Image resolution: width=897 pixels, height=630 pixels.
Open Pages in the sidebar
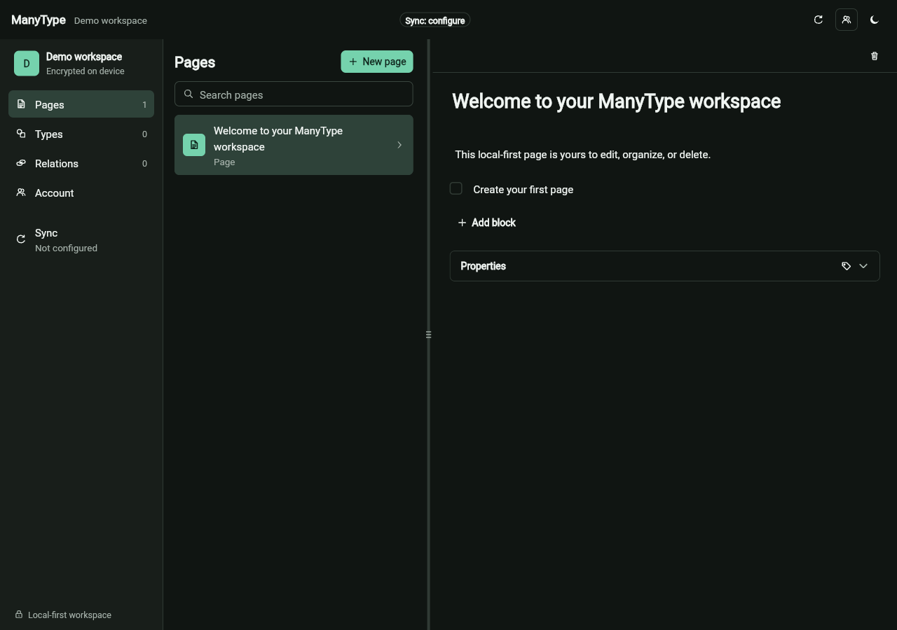(81, 104)
